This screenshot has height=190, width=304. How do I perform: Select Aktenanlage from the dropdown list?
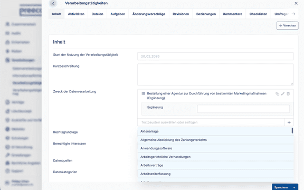tap(215, 131)
